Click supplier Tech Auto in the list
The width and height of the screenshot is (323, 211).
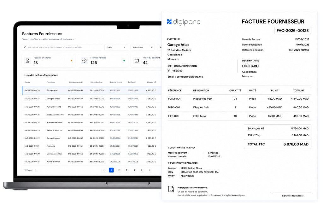(51, 146)
